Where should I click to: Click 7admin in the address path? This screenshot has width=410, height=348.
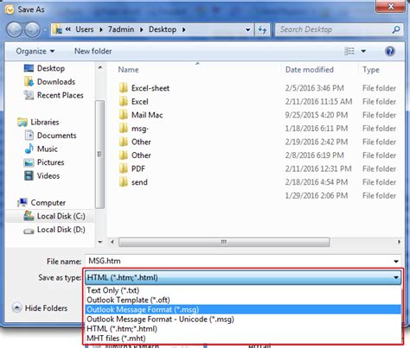coord(121,29)
